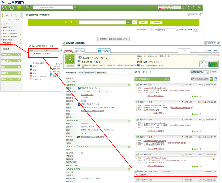This screenshot has height=183, width=222.
Task: Click the map pin icon beside the header address
Action: [x=79, y=65]
